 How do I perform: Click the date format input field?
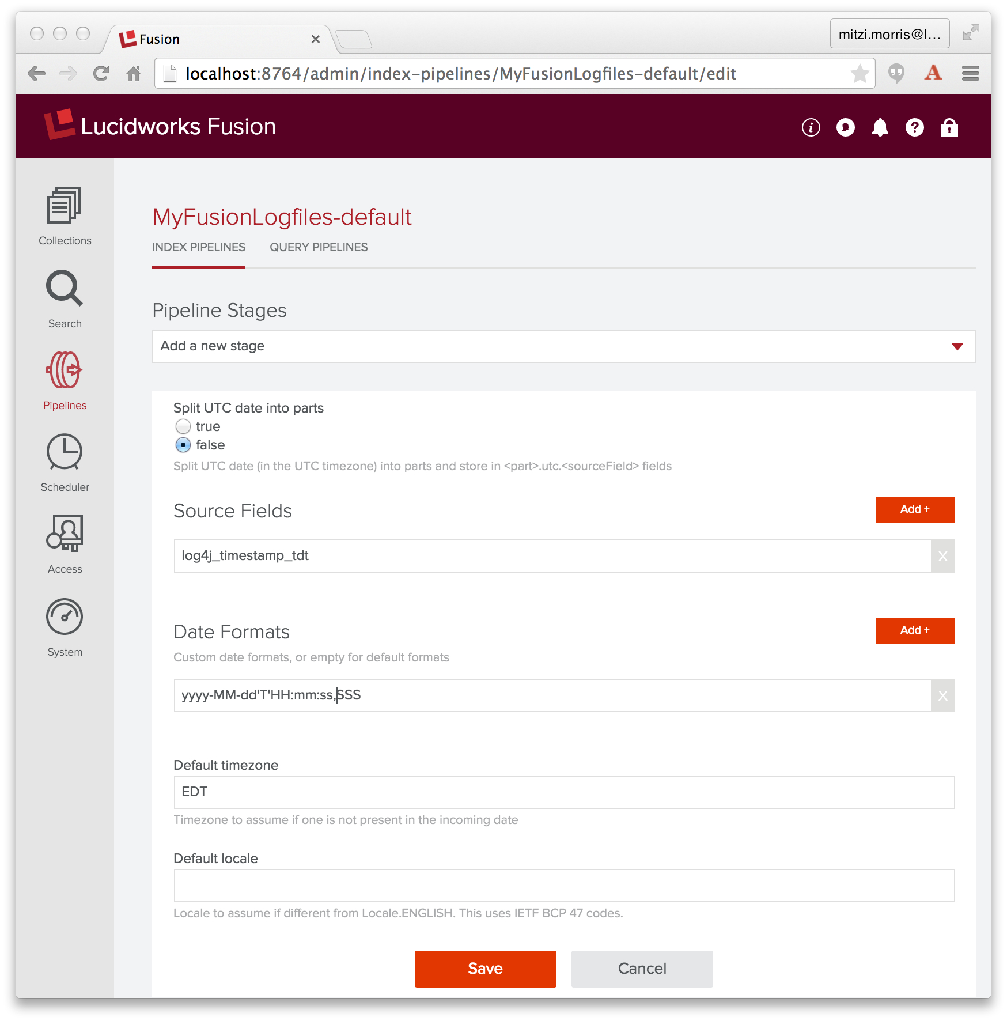tap(552, 695)
